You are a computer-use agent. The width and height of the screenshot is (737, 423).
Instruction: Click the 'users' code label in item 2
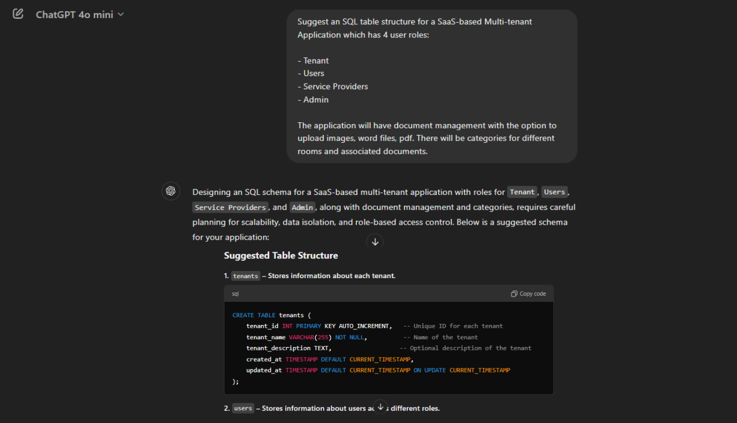pos(243,409)
